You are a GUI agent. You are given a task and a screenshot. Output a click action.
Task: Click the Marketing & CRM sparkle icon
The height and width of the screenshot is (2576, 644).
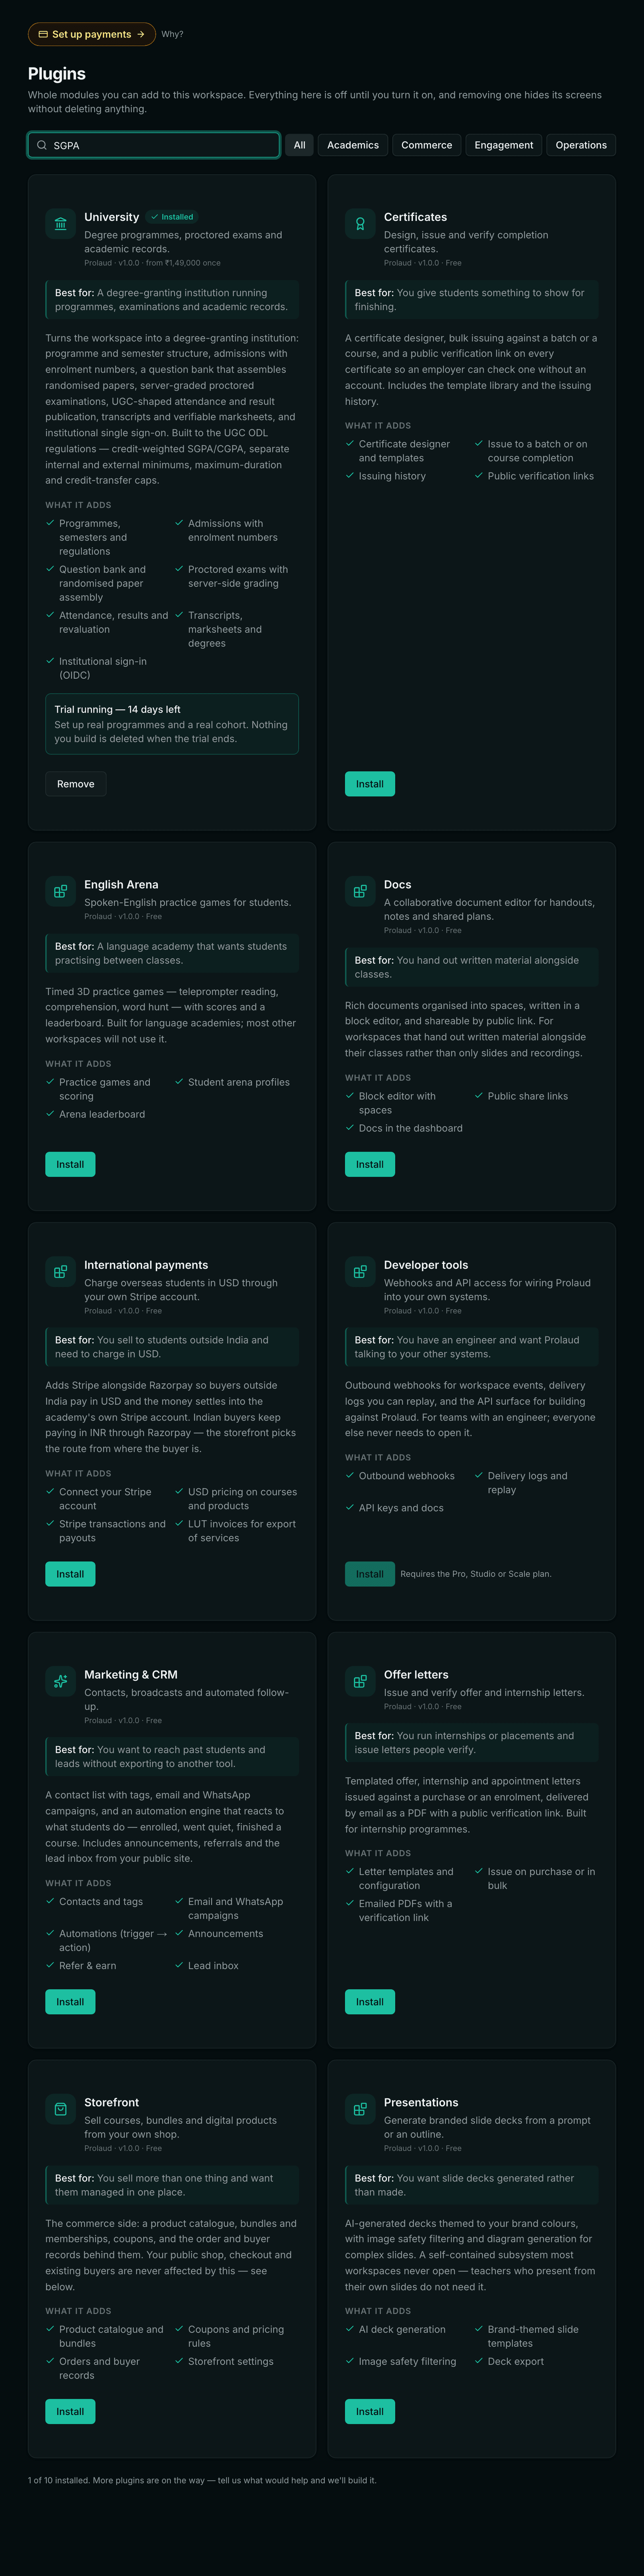60,1681
